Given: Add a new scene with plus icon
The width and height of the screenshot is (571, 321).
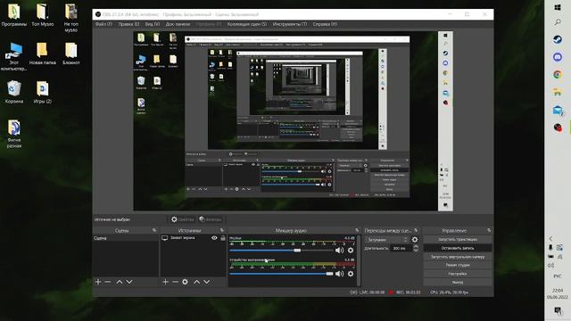Looking at the screenshot, I should click(x=97, y=282).
